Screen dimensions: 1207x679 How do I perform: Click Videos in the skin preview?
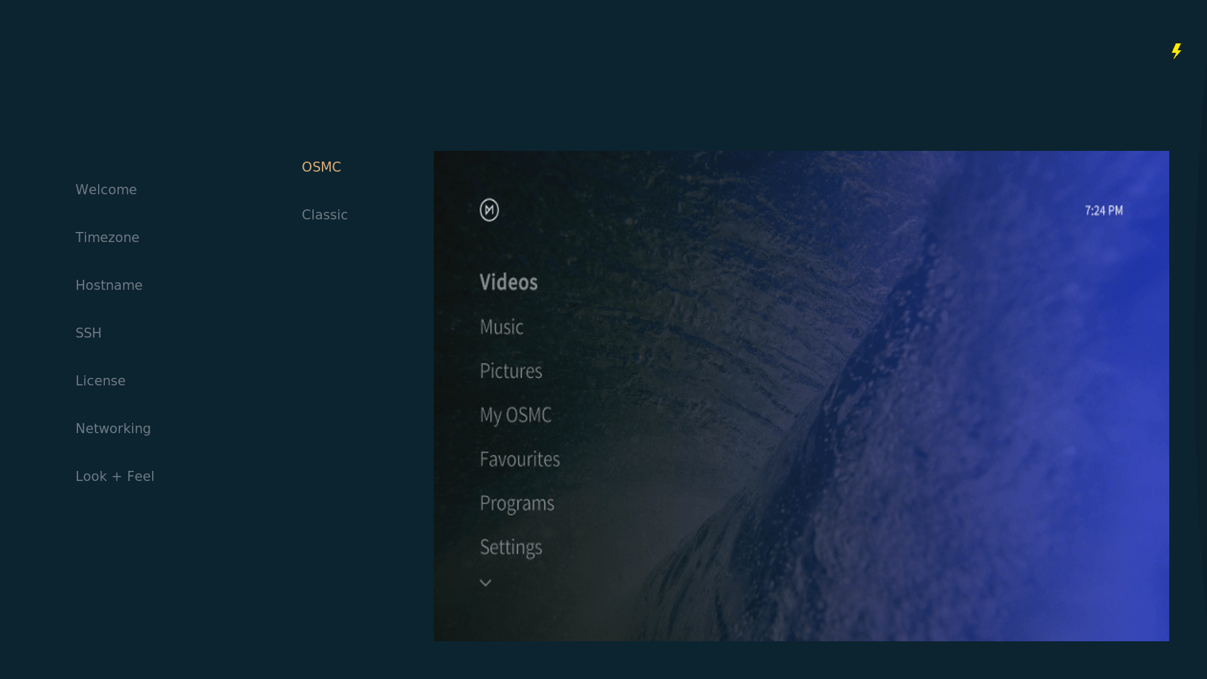pos(509,282)
